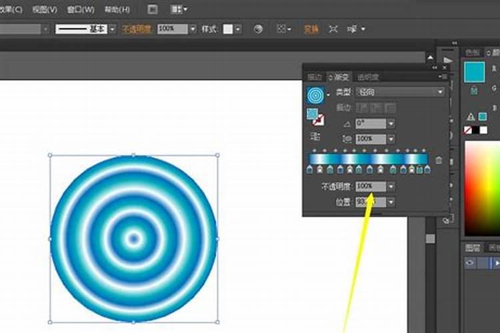Open the Gradient panel flyout menu

[443, 77]
